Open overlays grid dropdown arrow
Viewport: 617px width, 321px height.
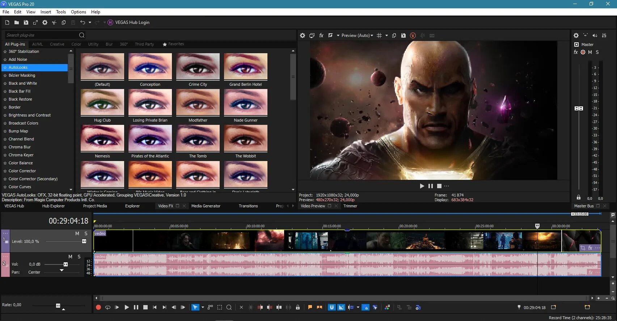[x=386, y=35]
